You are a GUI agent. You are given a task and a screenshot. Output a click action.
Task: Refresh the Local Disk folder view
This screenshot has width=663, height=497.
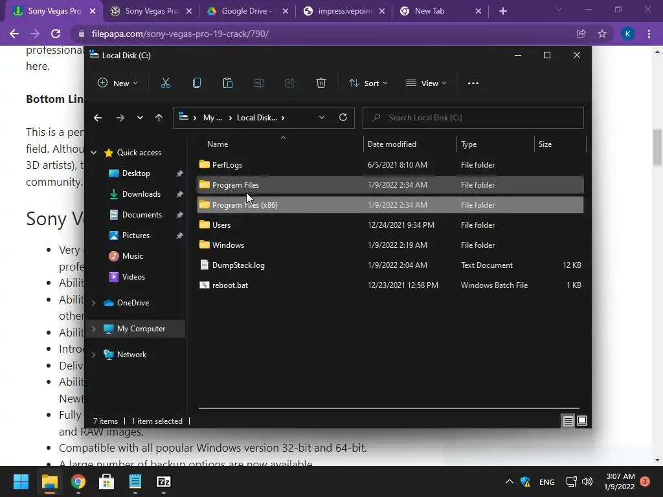pyautogui.click(x=343, y=118)
